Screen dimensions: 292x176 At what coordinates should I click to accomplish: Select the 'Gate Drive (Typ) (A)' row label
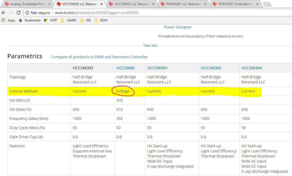click(26, 137)
